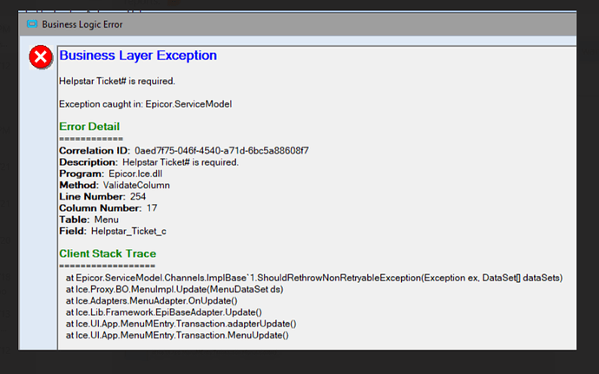Click the Transaction.MenuUpdate stack trace line
This screenshot has width=599, height=374.
[177, 335]
